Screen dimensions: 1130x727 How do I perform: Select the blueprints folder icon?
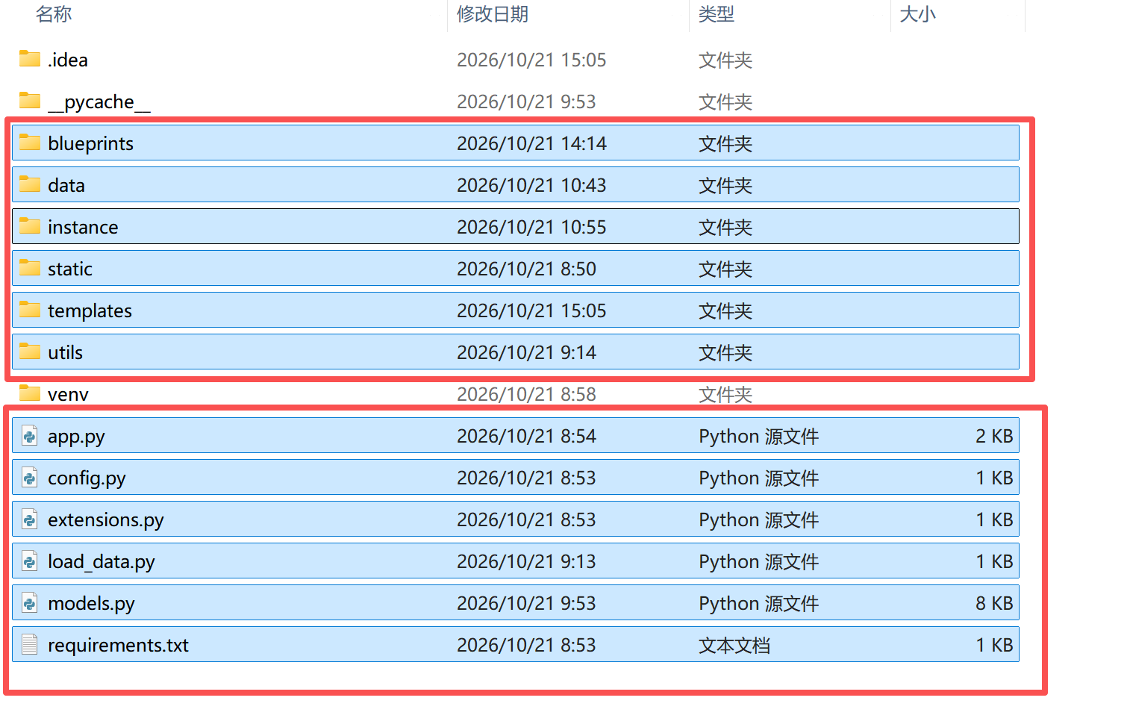30,143
